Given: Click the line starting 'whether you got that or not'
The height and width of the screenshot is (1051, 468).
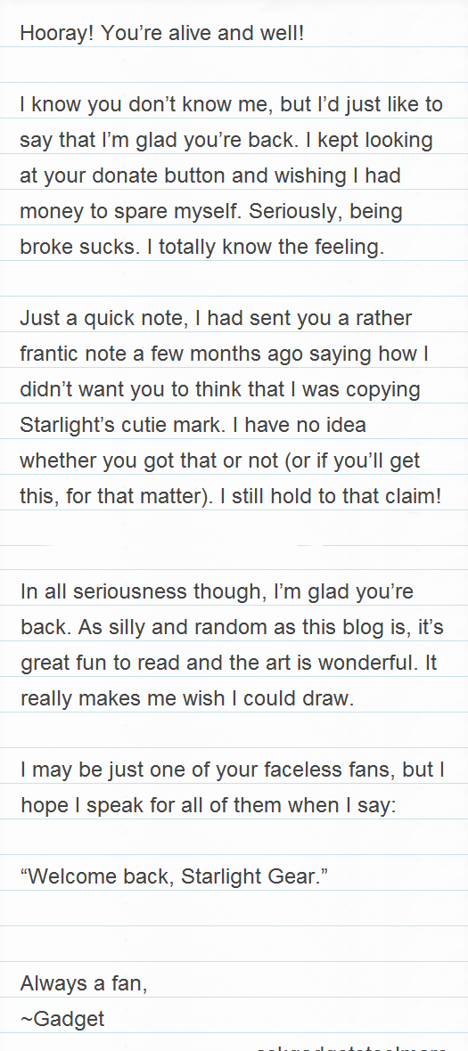Looking at the screenshot, I should (x=220, y=461).
